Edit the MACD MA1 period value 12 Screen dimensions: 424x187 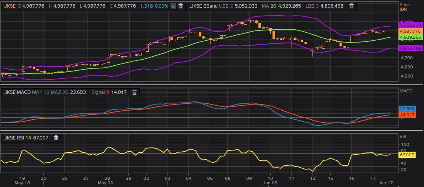coord(46,92)
